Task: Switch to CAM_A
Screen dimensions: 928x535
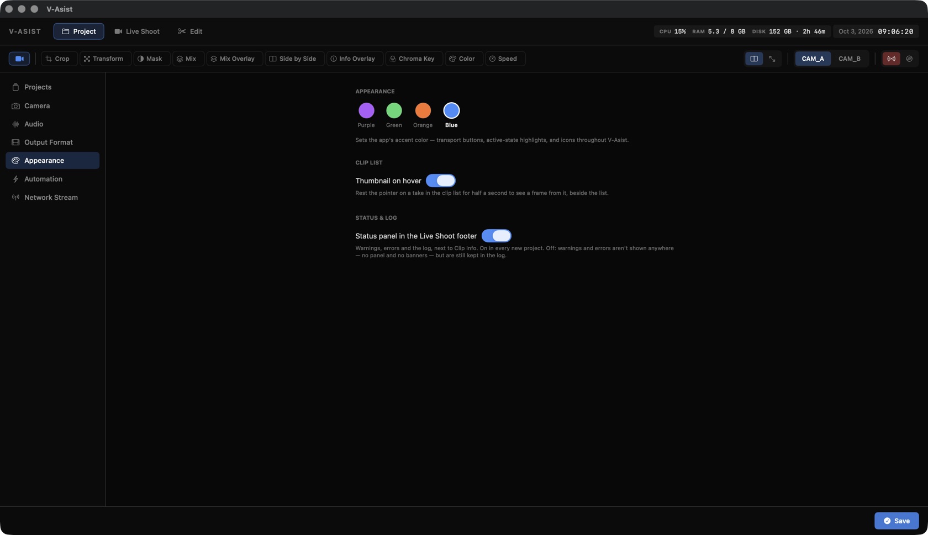Action: [x=813, y=59]
